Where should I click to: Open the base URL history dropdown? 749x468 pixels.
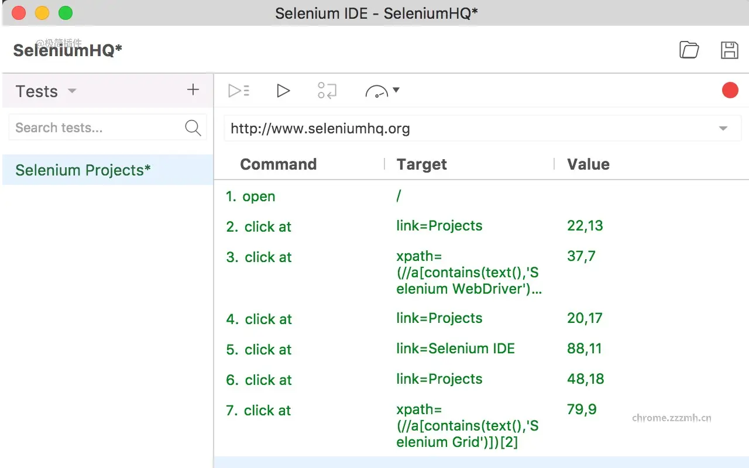[723, 128]
